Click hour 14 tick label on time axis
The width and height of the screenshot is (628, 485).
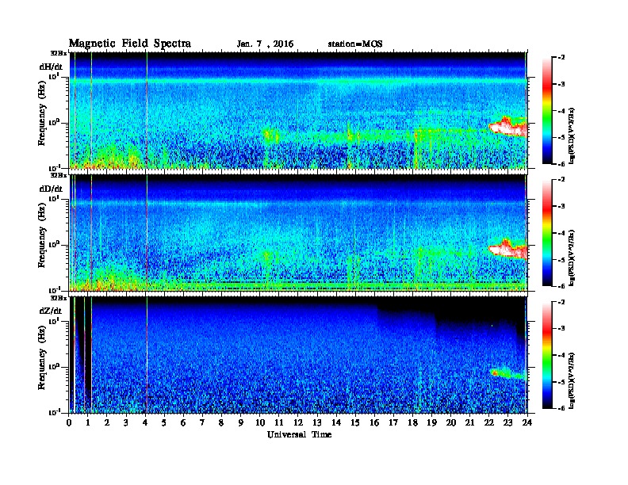pos(336,422)
